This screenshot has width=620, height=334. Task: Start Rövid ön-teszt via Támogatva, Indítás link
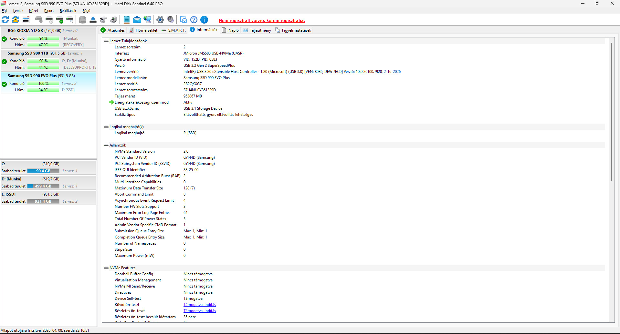(x=200, y=305)
